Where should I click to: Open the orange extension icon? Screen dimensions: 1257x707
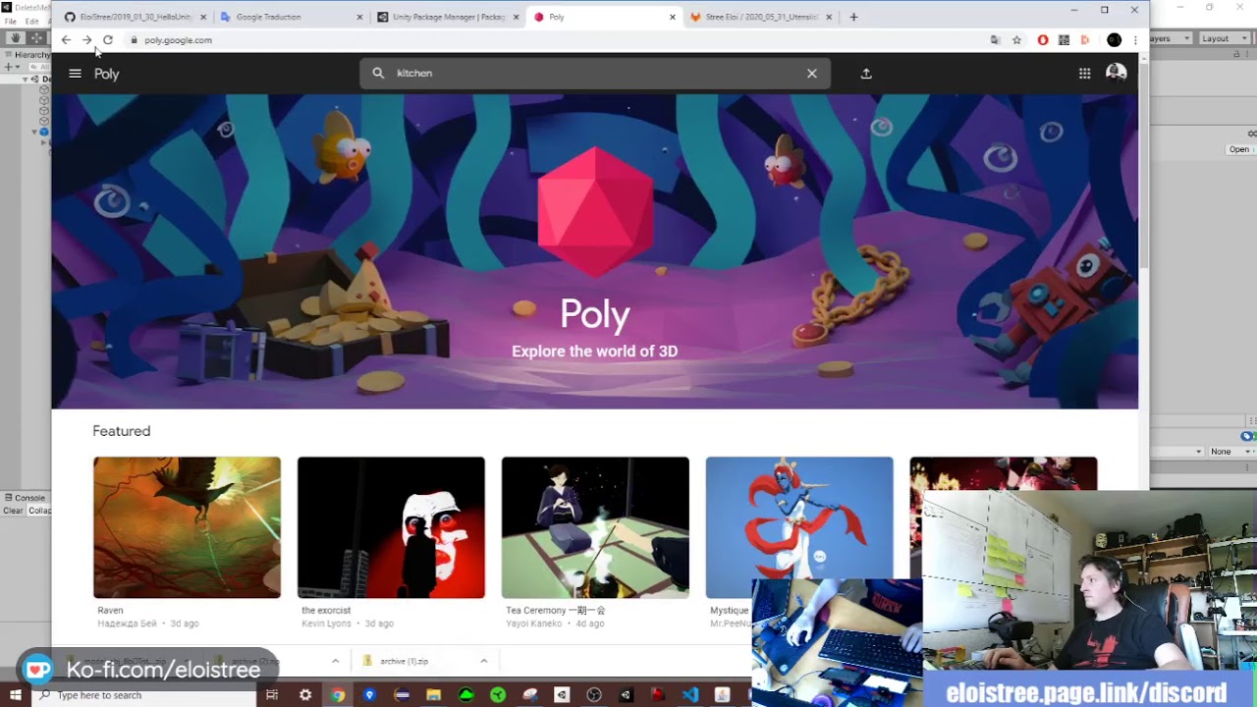[1085, 40]
